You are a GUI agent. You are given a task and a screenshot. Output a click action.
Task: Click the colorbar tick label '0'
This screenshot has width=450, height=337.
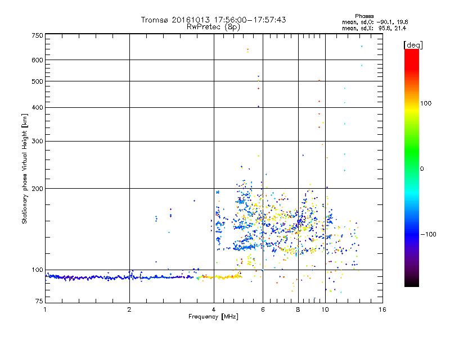coord(422,169)
